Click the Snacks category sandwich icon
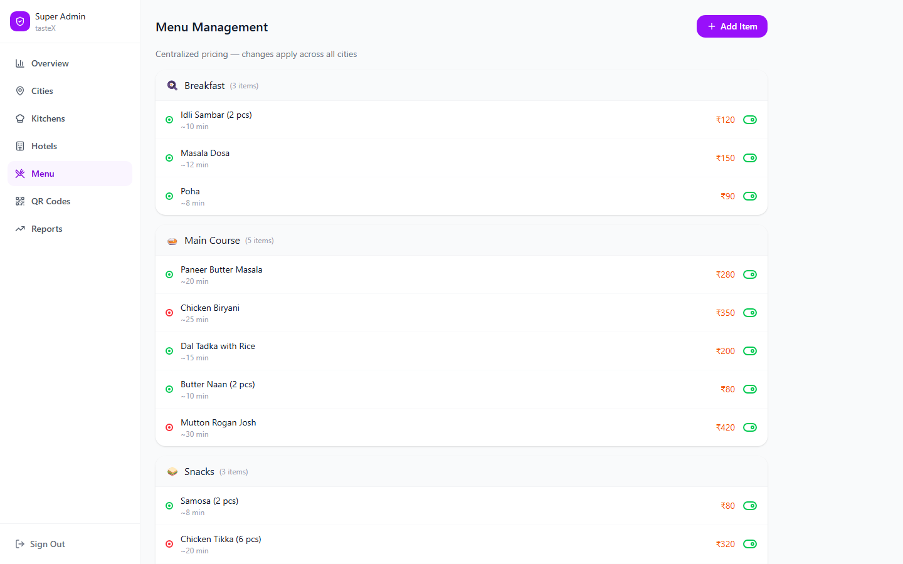The height and width of the screenshot is (564, 903). coord(172,472)
